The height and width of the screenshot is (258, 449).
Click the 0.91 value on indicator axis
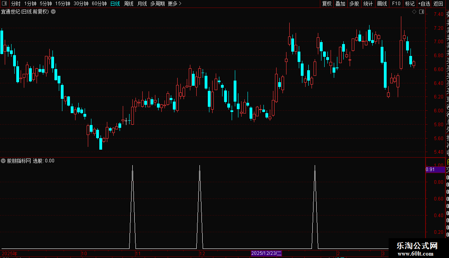click(430, 169)
